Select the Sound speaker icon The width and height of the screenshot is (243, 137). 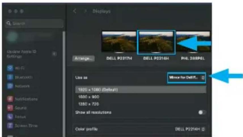[x=10, y=108]
